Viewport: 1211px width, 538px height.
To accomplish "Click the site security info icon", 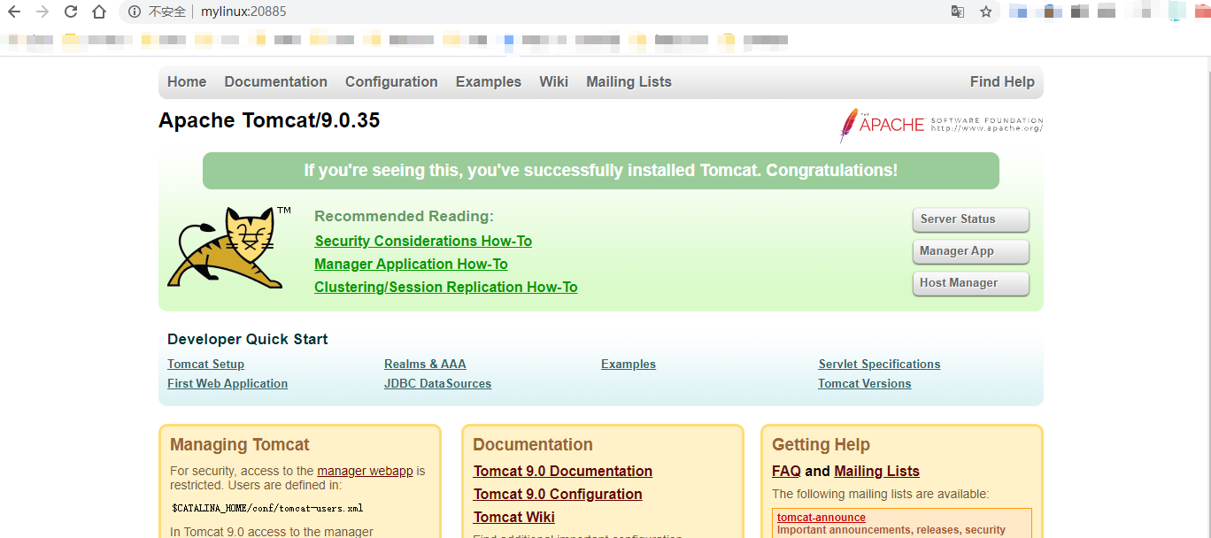I will [135, 12].
